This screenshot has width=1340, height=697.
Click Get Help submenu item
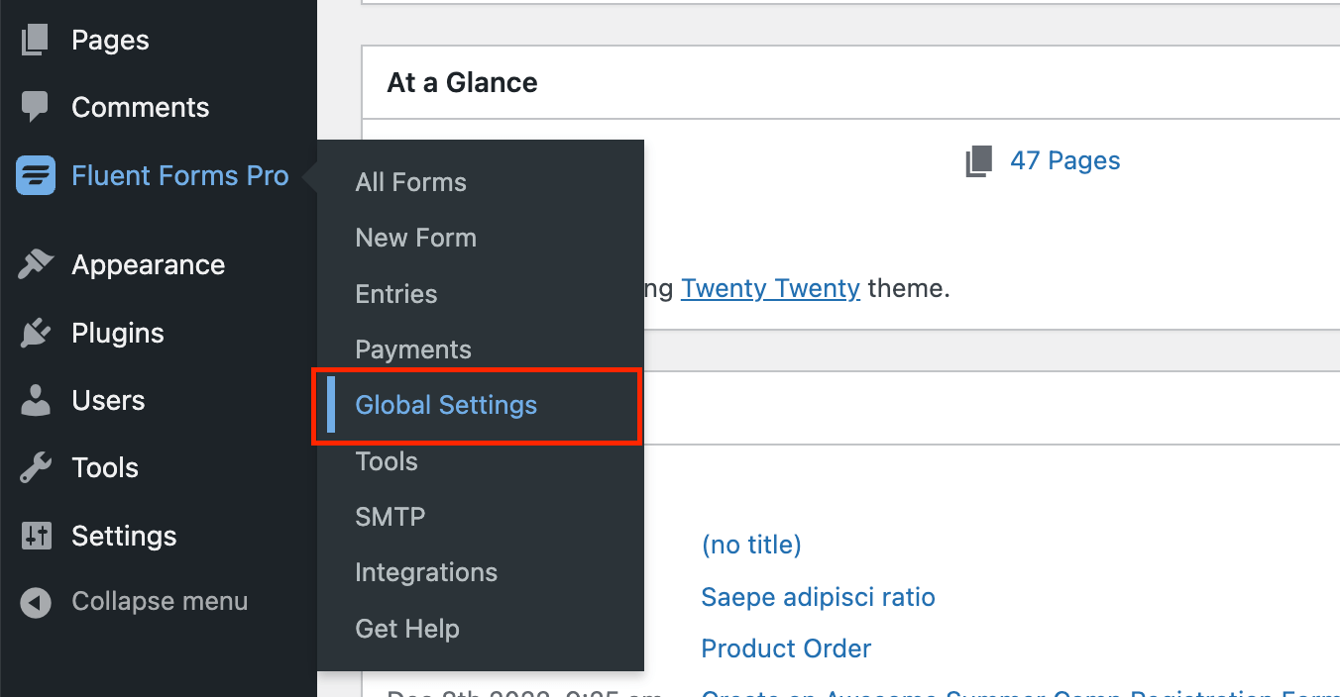407,629
